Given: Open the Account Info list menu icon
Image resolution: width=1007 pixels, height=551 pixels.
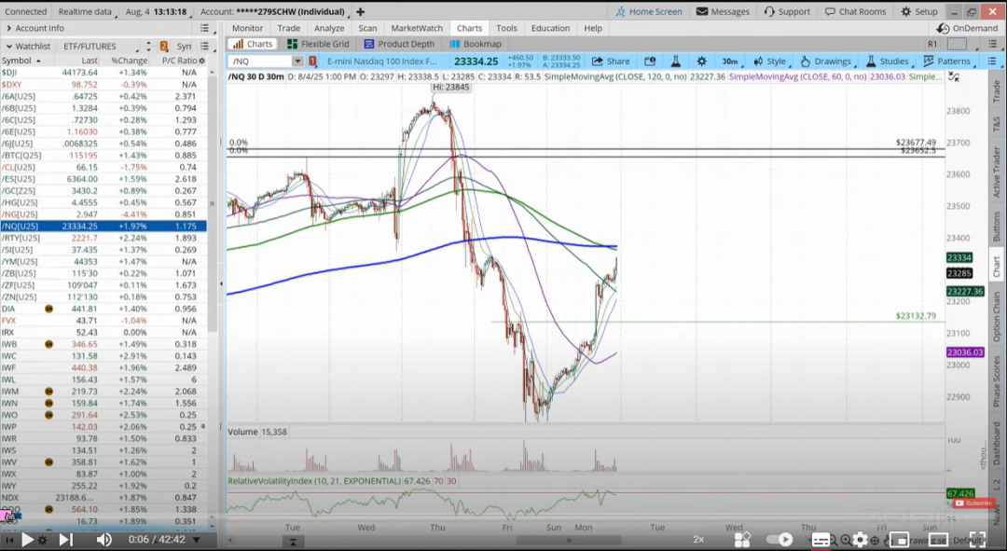Looking at the screenshot, I should (x=204, y=28).
